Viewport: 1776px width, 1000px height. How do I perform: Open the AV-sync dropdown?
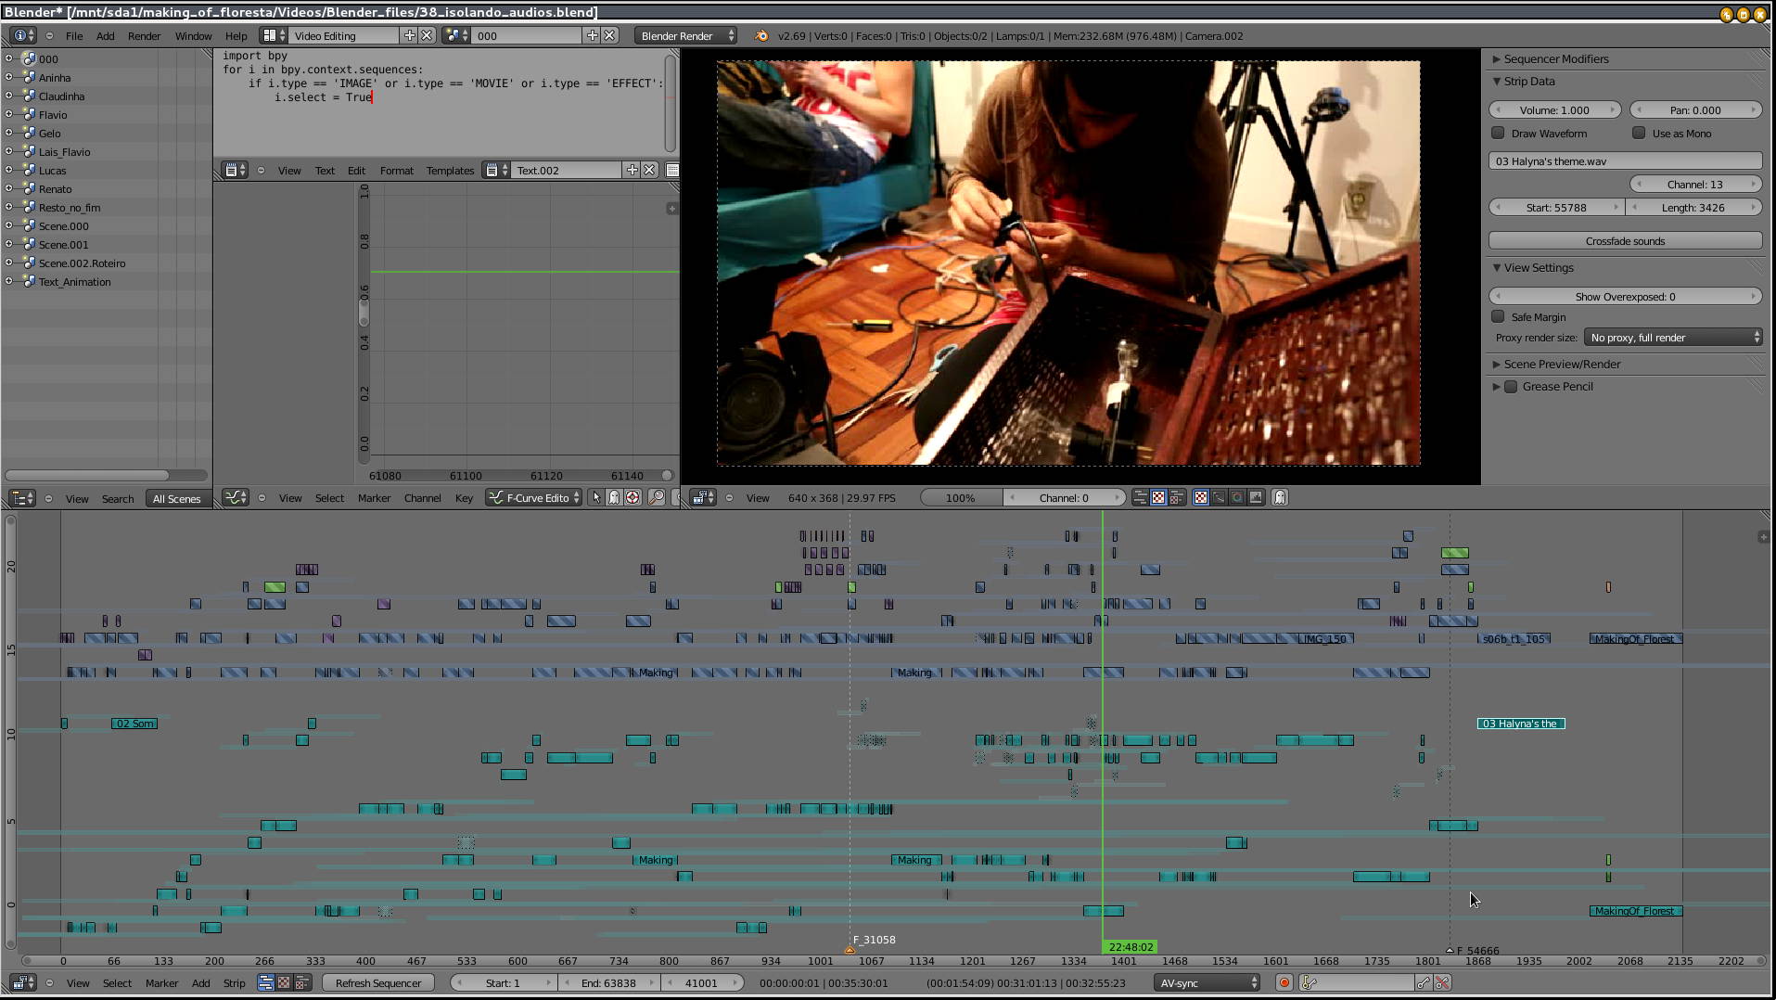(1207, 982)
